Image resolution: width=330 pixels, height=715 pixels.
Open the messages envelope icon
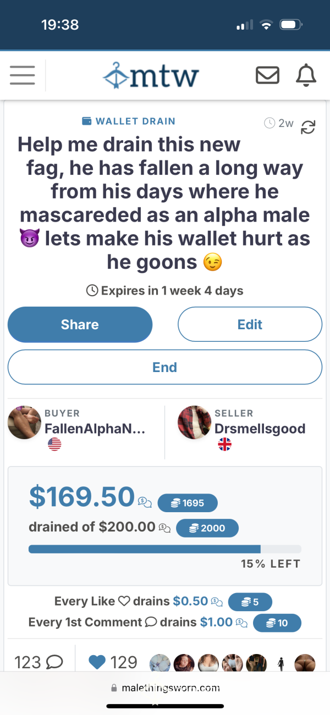tap(267, 76)
